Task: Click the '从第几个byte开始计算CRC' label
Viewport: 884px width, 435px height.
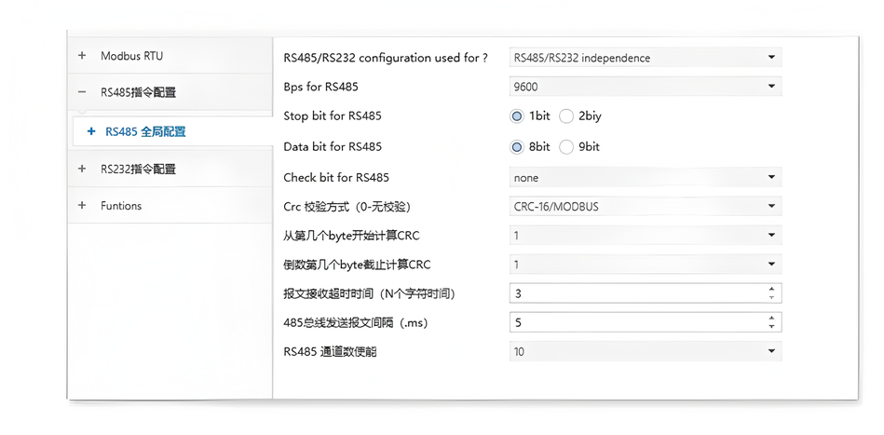Action: click(352, 236)
